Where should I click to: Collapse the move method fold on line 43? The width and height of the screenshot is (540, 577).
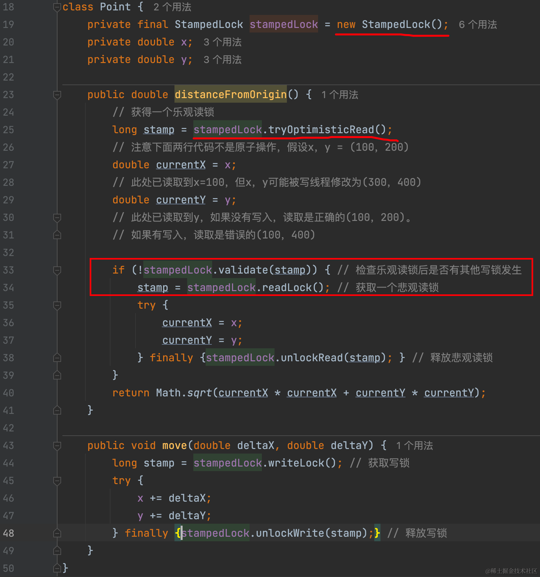(x=57, y=445)
